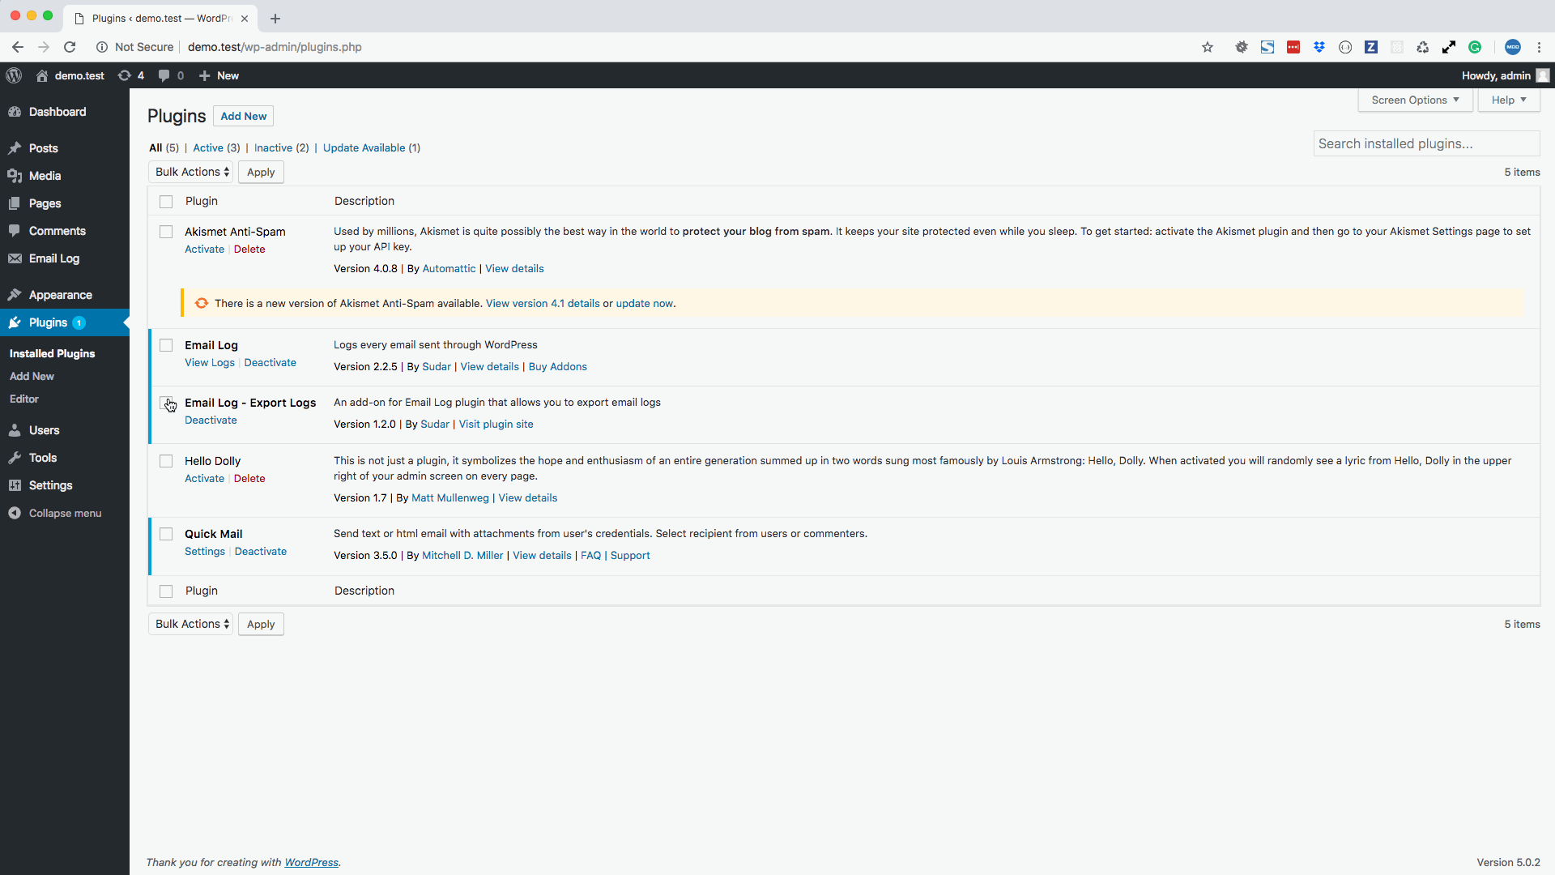Select the Plugins browser tab
Image resolution: width=1555 pixels, height=875 pixels.
point(162,18)
